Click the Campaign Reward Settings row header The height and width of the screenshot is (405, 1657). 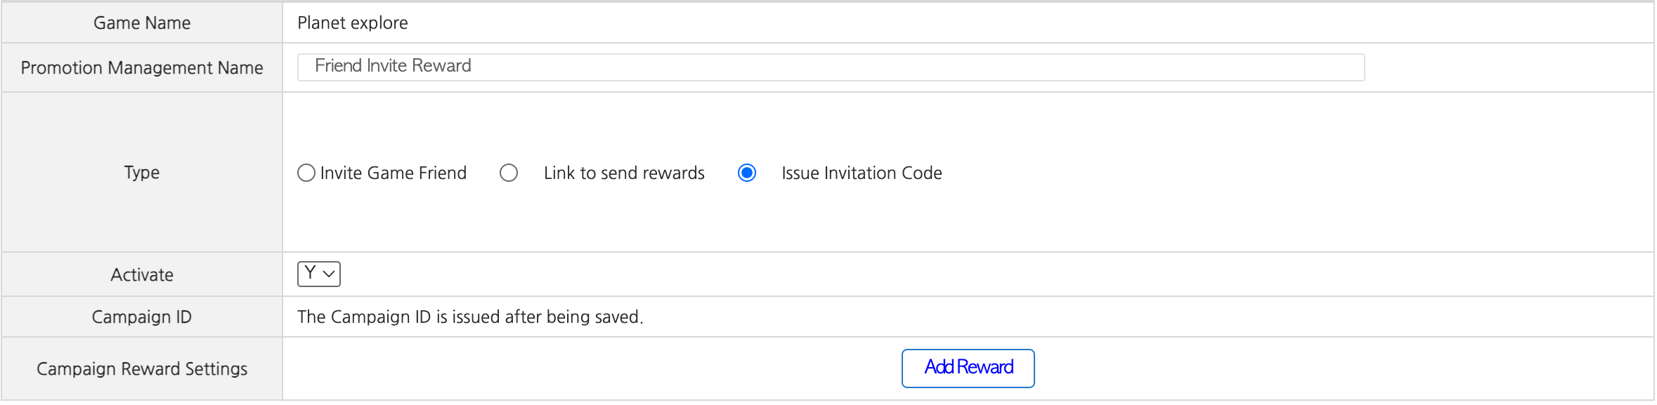(142, 369)
